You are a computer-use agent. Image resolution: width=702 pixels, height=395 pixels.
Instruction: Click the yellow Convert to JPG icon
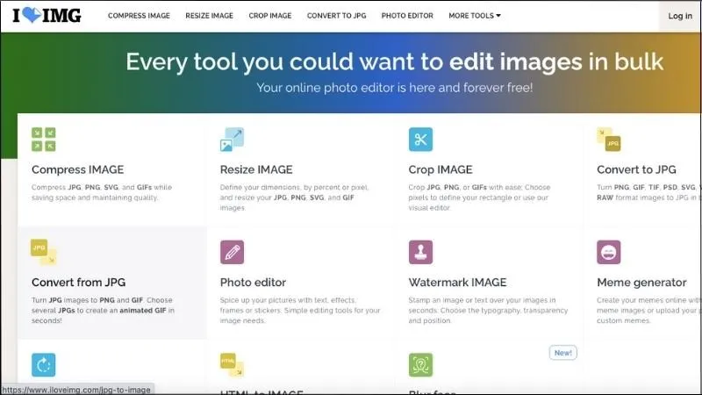(x=609, y=140)
